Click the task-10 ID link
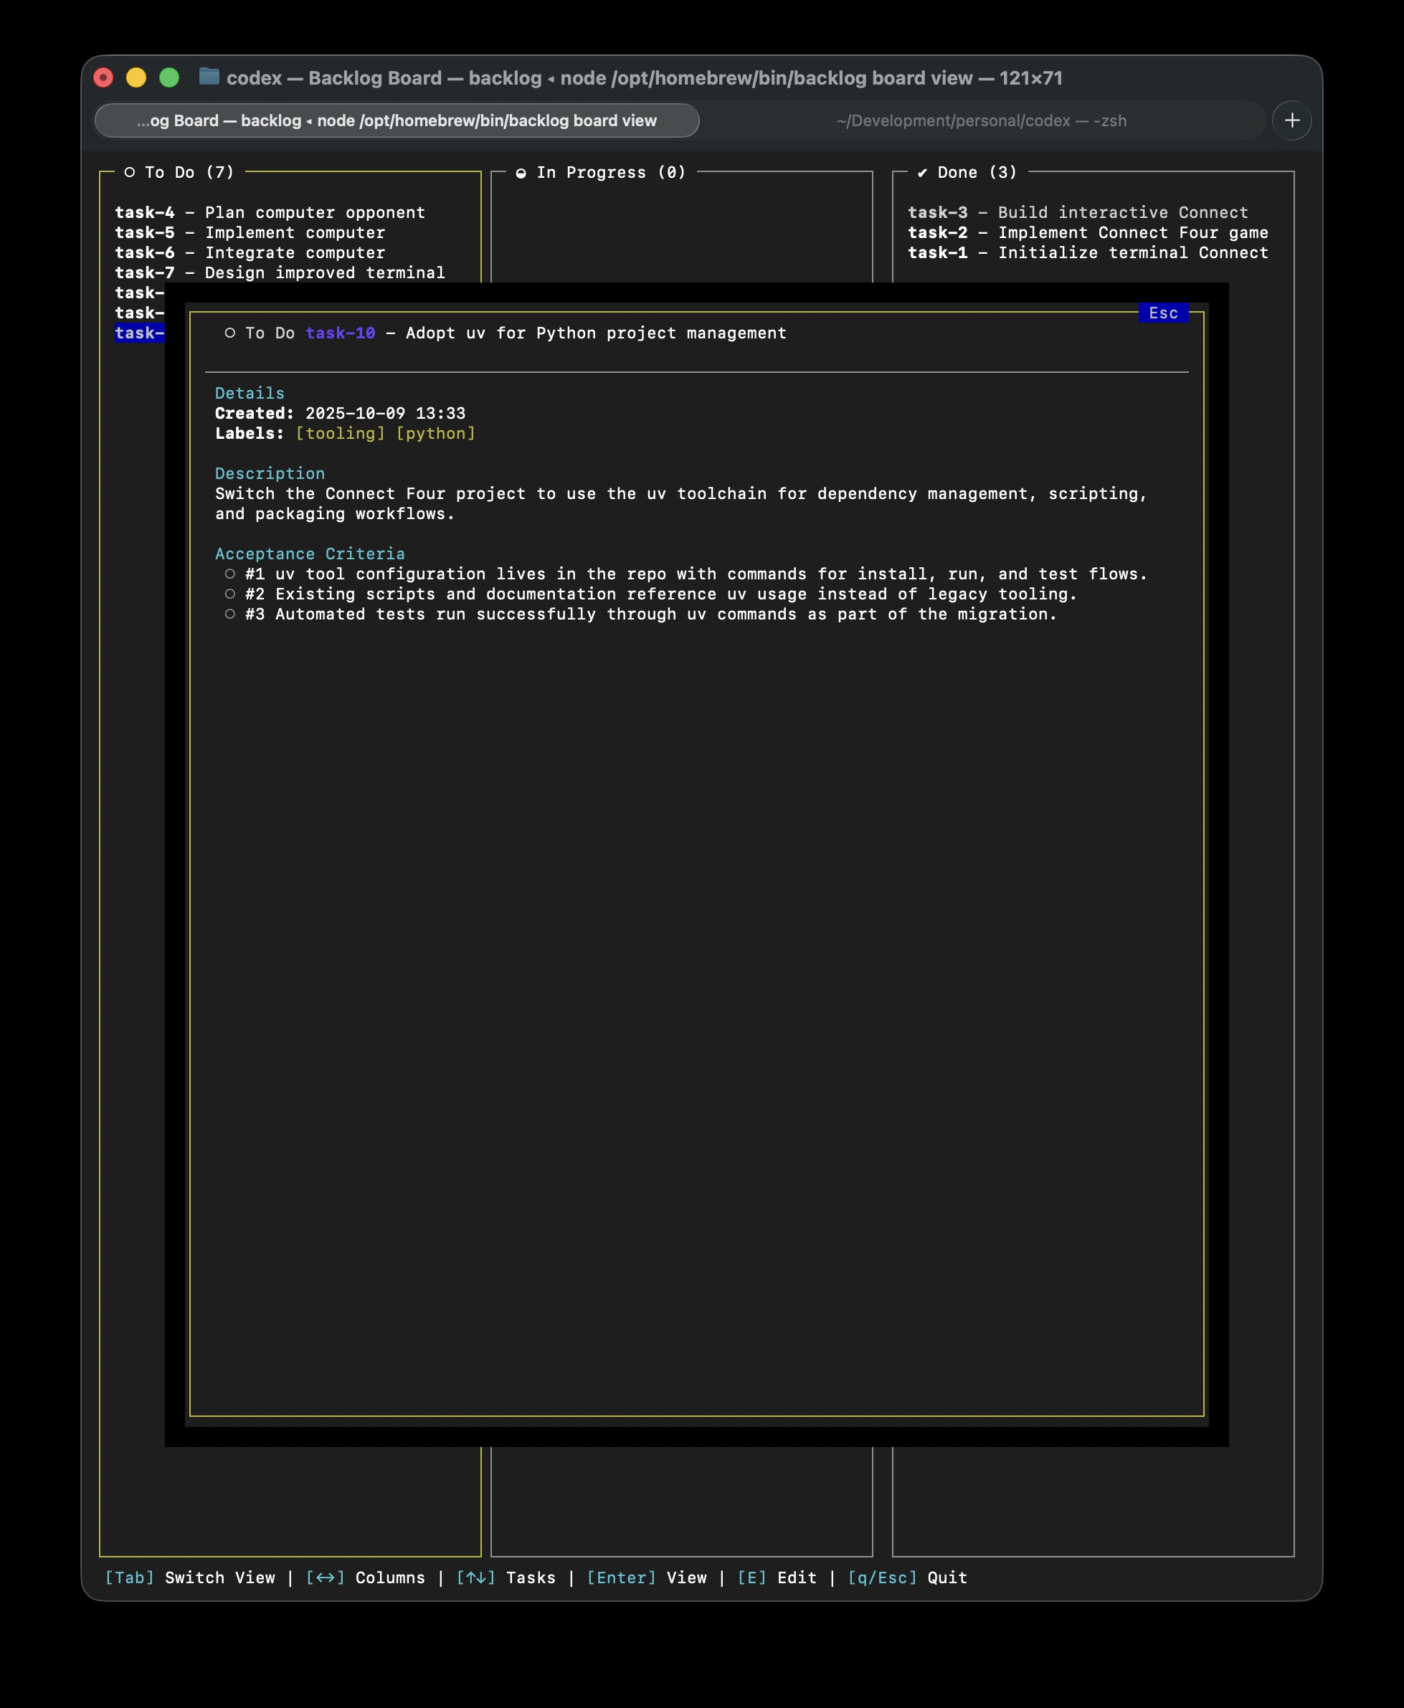 pyautogui.click(x=340, y=333)
